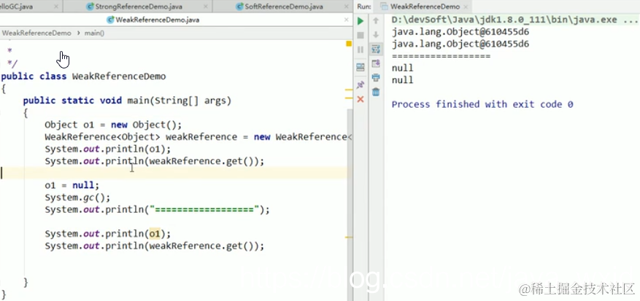Switch to SoftReferenceDemo.java tab
The height and width of the screenshot is (301, 640).
[279, 7]
